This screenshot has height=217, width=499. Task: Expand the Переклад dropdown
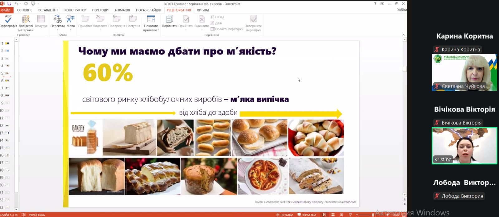(x=57, y=30)
